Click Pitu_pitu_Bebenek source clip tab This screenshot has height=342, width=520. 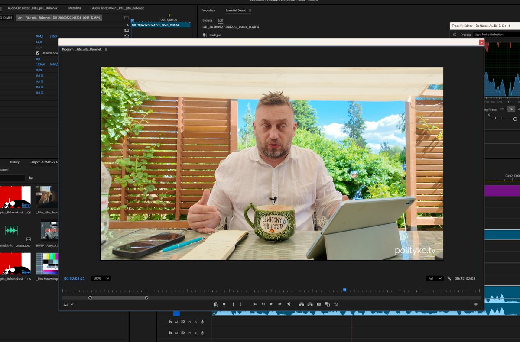(59, 18)
